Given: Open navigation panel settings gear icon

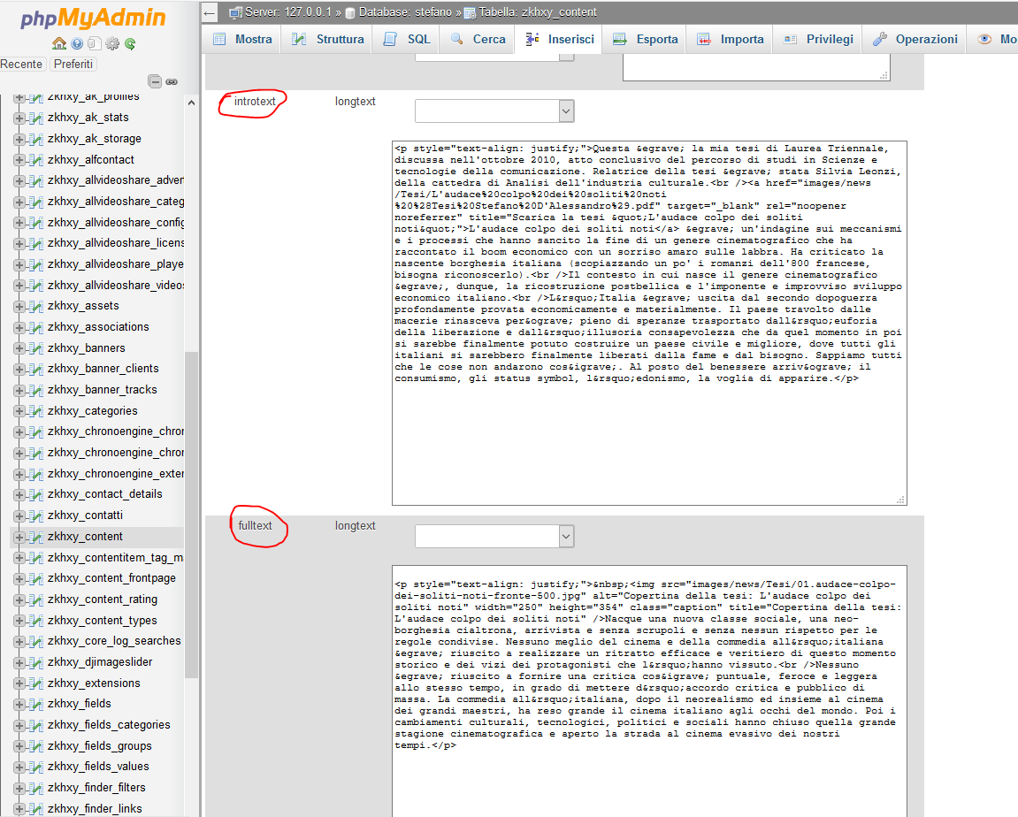Looking at the screenshot, I should pyautogui.click(x=112, y=43).
